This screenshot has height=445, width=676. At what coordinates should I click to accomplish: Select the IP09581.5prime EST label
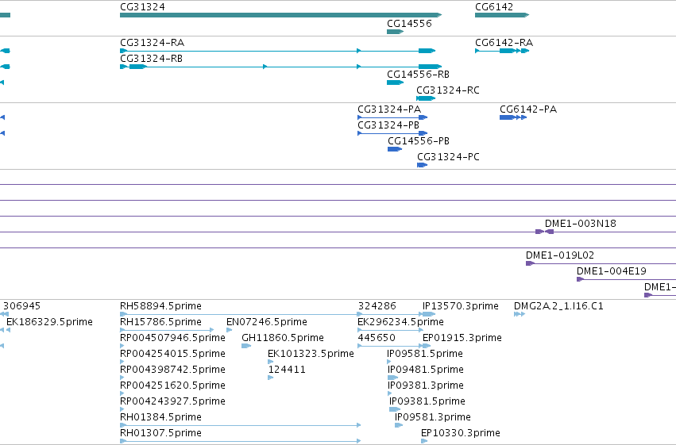pos(425,354)
